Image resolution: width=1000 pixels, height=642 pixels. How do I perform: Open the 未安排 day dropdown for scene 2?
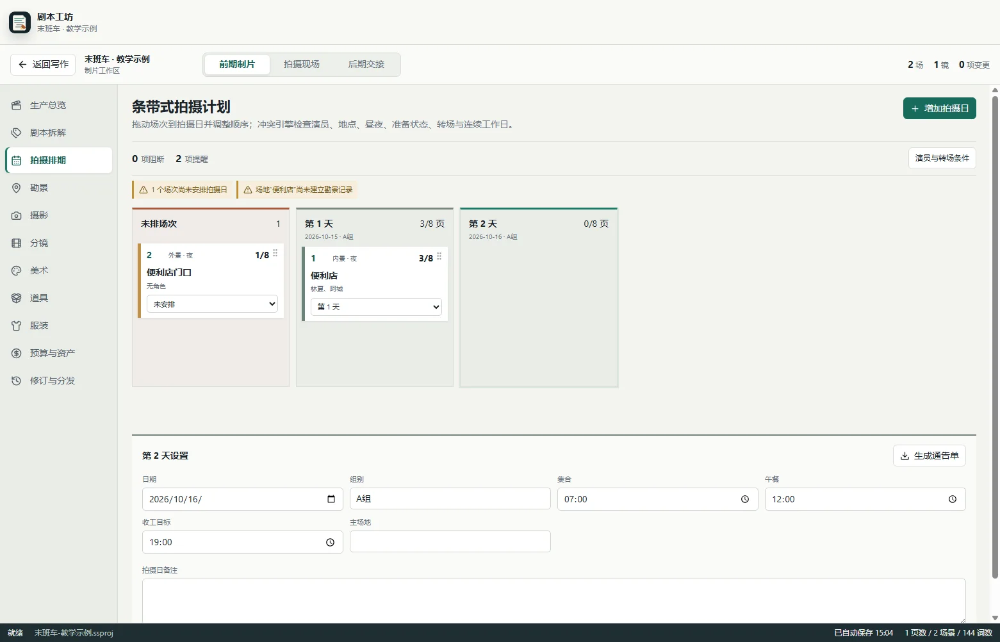212,304
